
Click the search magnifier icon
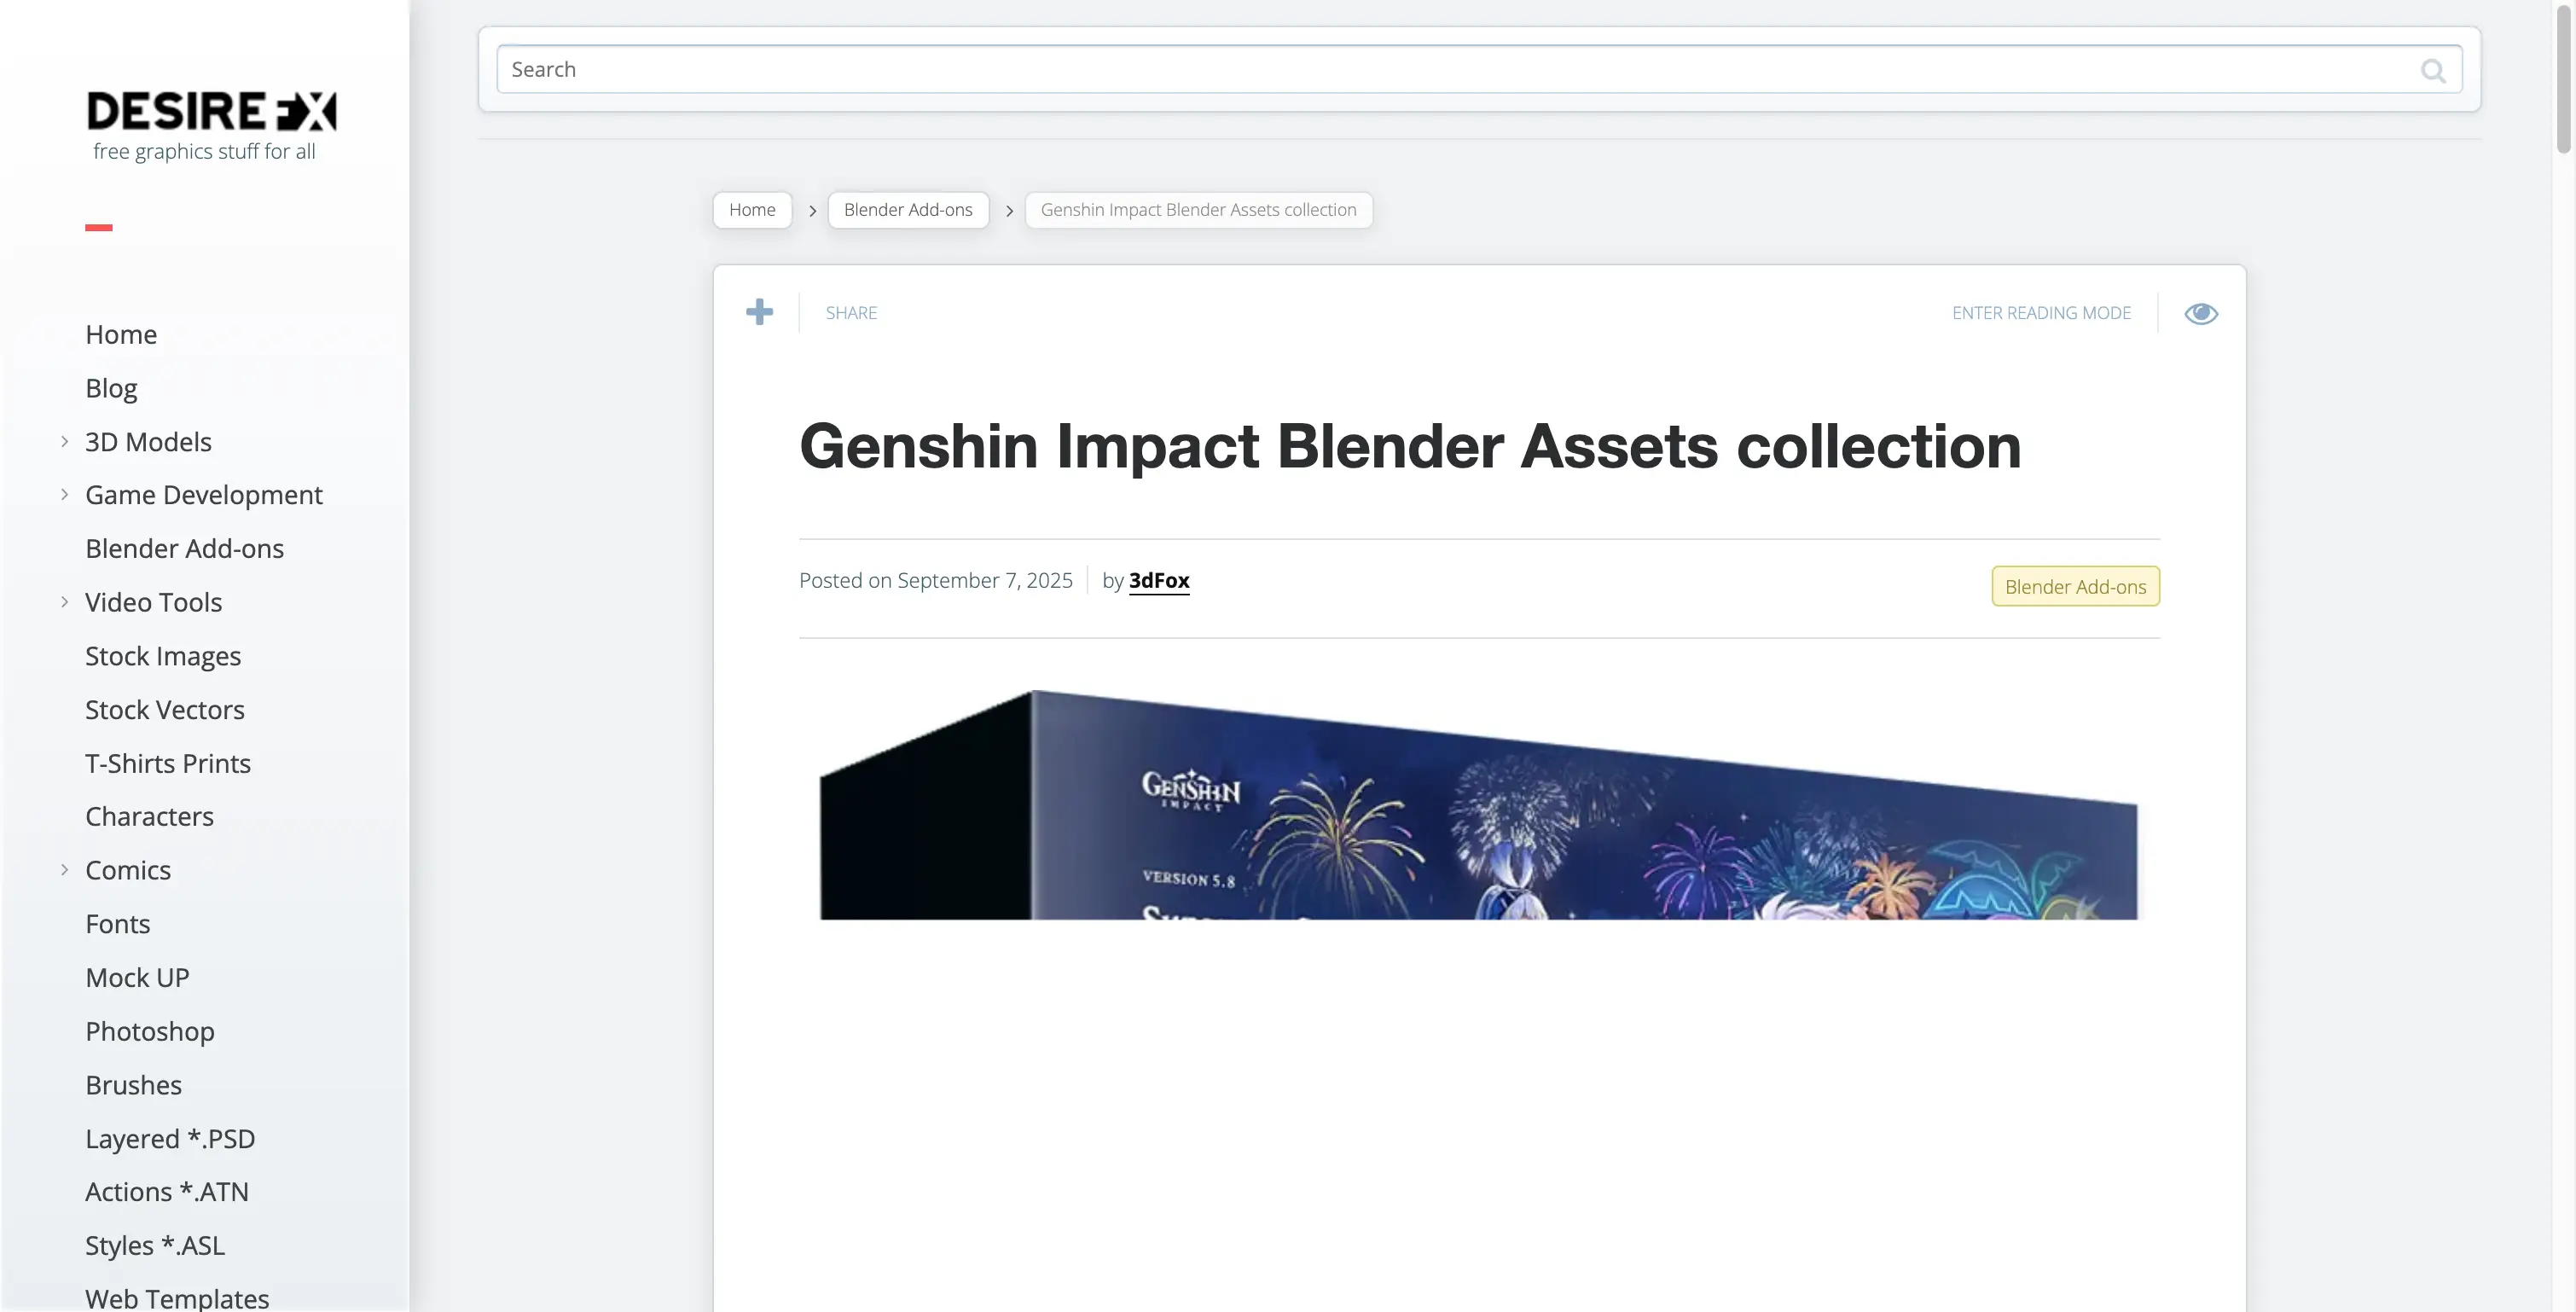(x=2434, y=69)
